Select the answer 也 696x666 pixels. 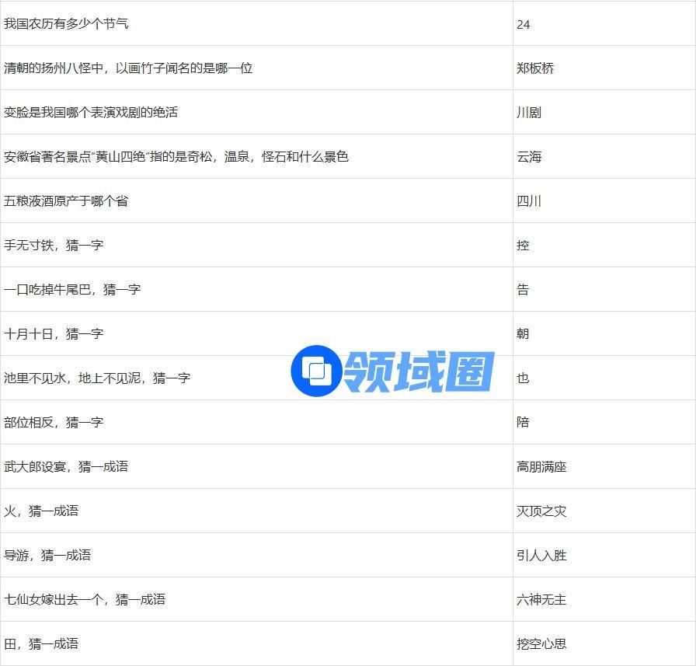[x=523, y=378]
